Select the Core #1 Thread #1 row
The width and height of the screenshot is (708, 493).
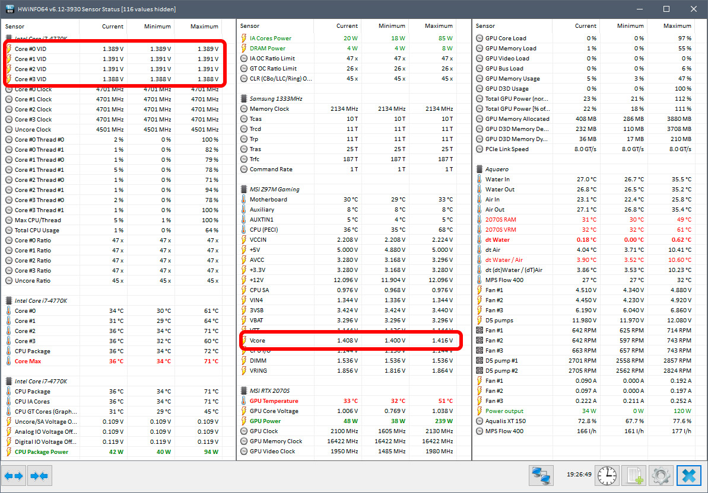[x=112, y=170]
